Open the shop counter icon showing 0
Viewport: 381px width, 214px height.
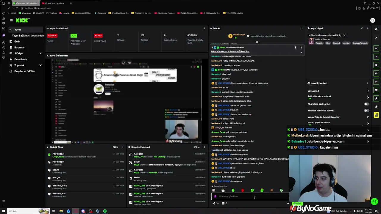[x=225, y=203]
